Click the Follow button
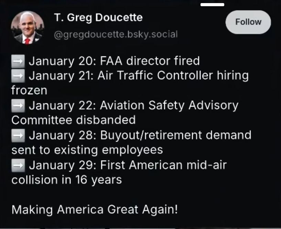 coord(248,22)
